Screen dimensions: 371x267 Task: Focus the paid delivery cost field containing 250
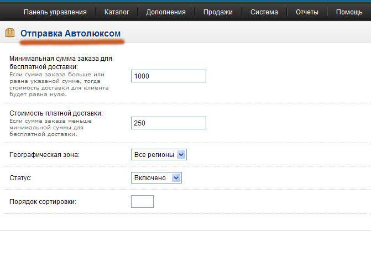[x=168, y=123]
